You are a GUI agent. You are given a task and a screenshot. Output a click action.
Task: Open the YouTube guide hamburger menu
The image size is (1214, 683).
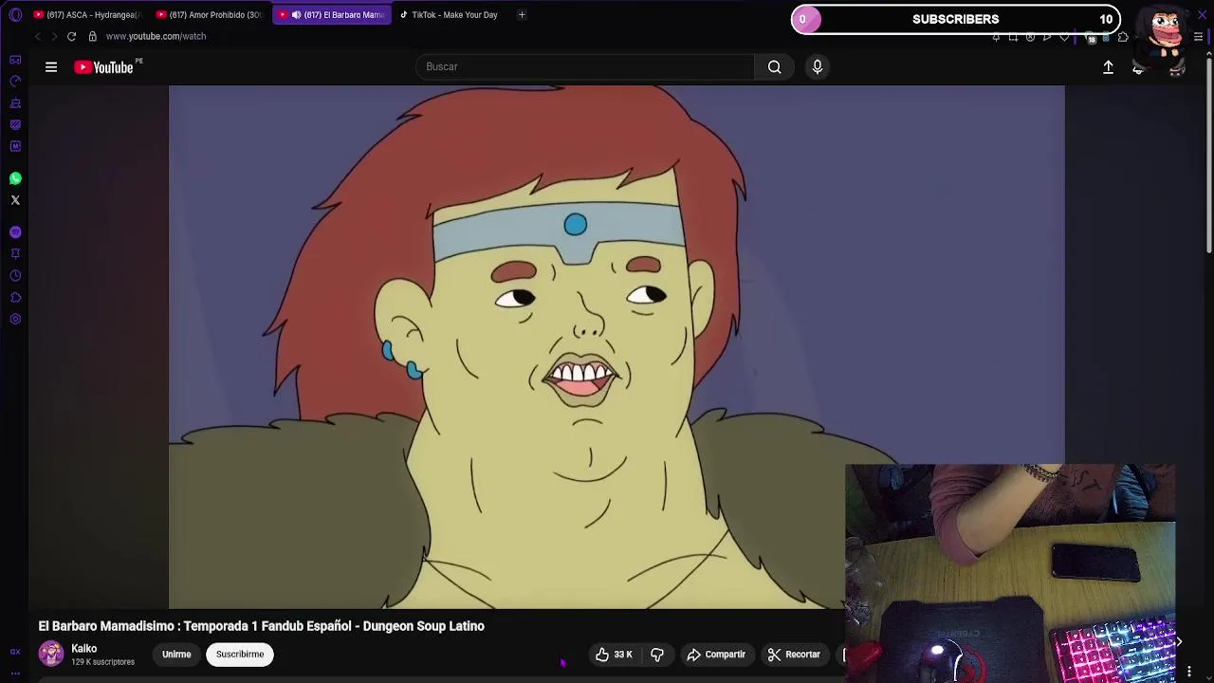click(51, 67)
